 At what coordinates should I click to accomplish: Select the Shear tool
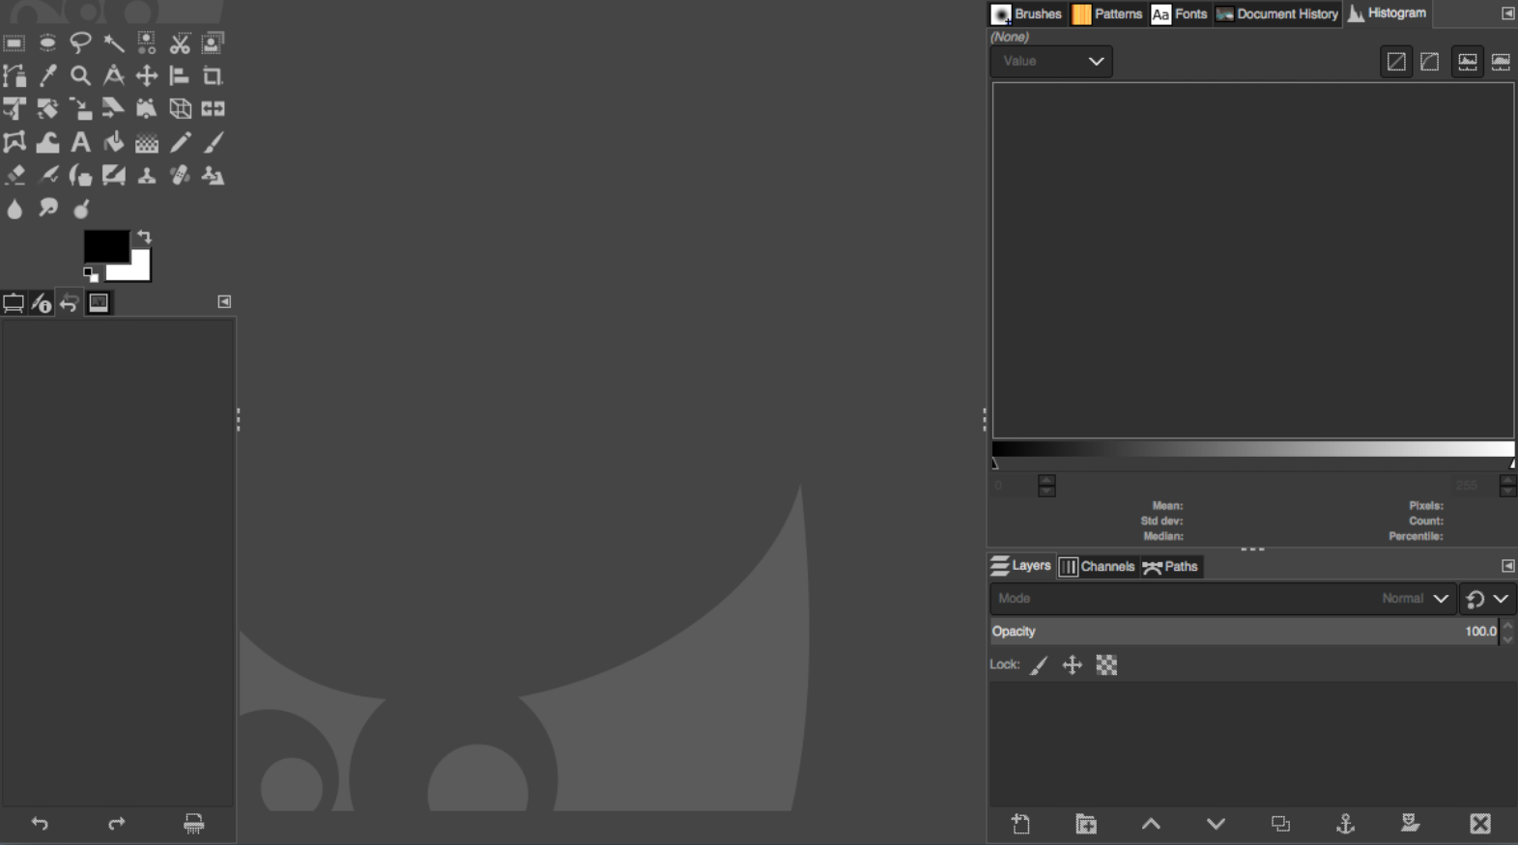click(114, 109)
